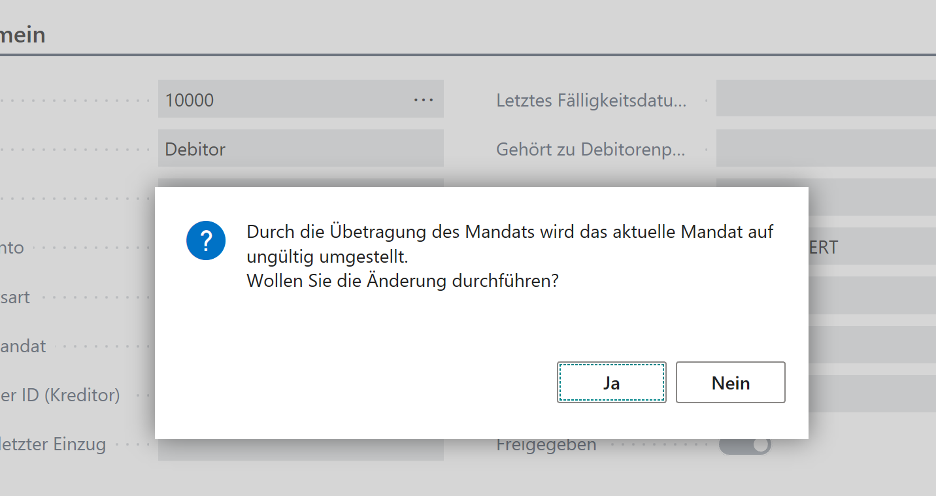This screenshot has width=936, height=496.
Task: Select the field showing value 10000
Action: point(275,99)
